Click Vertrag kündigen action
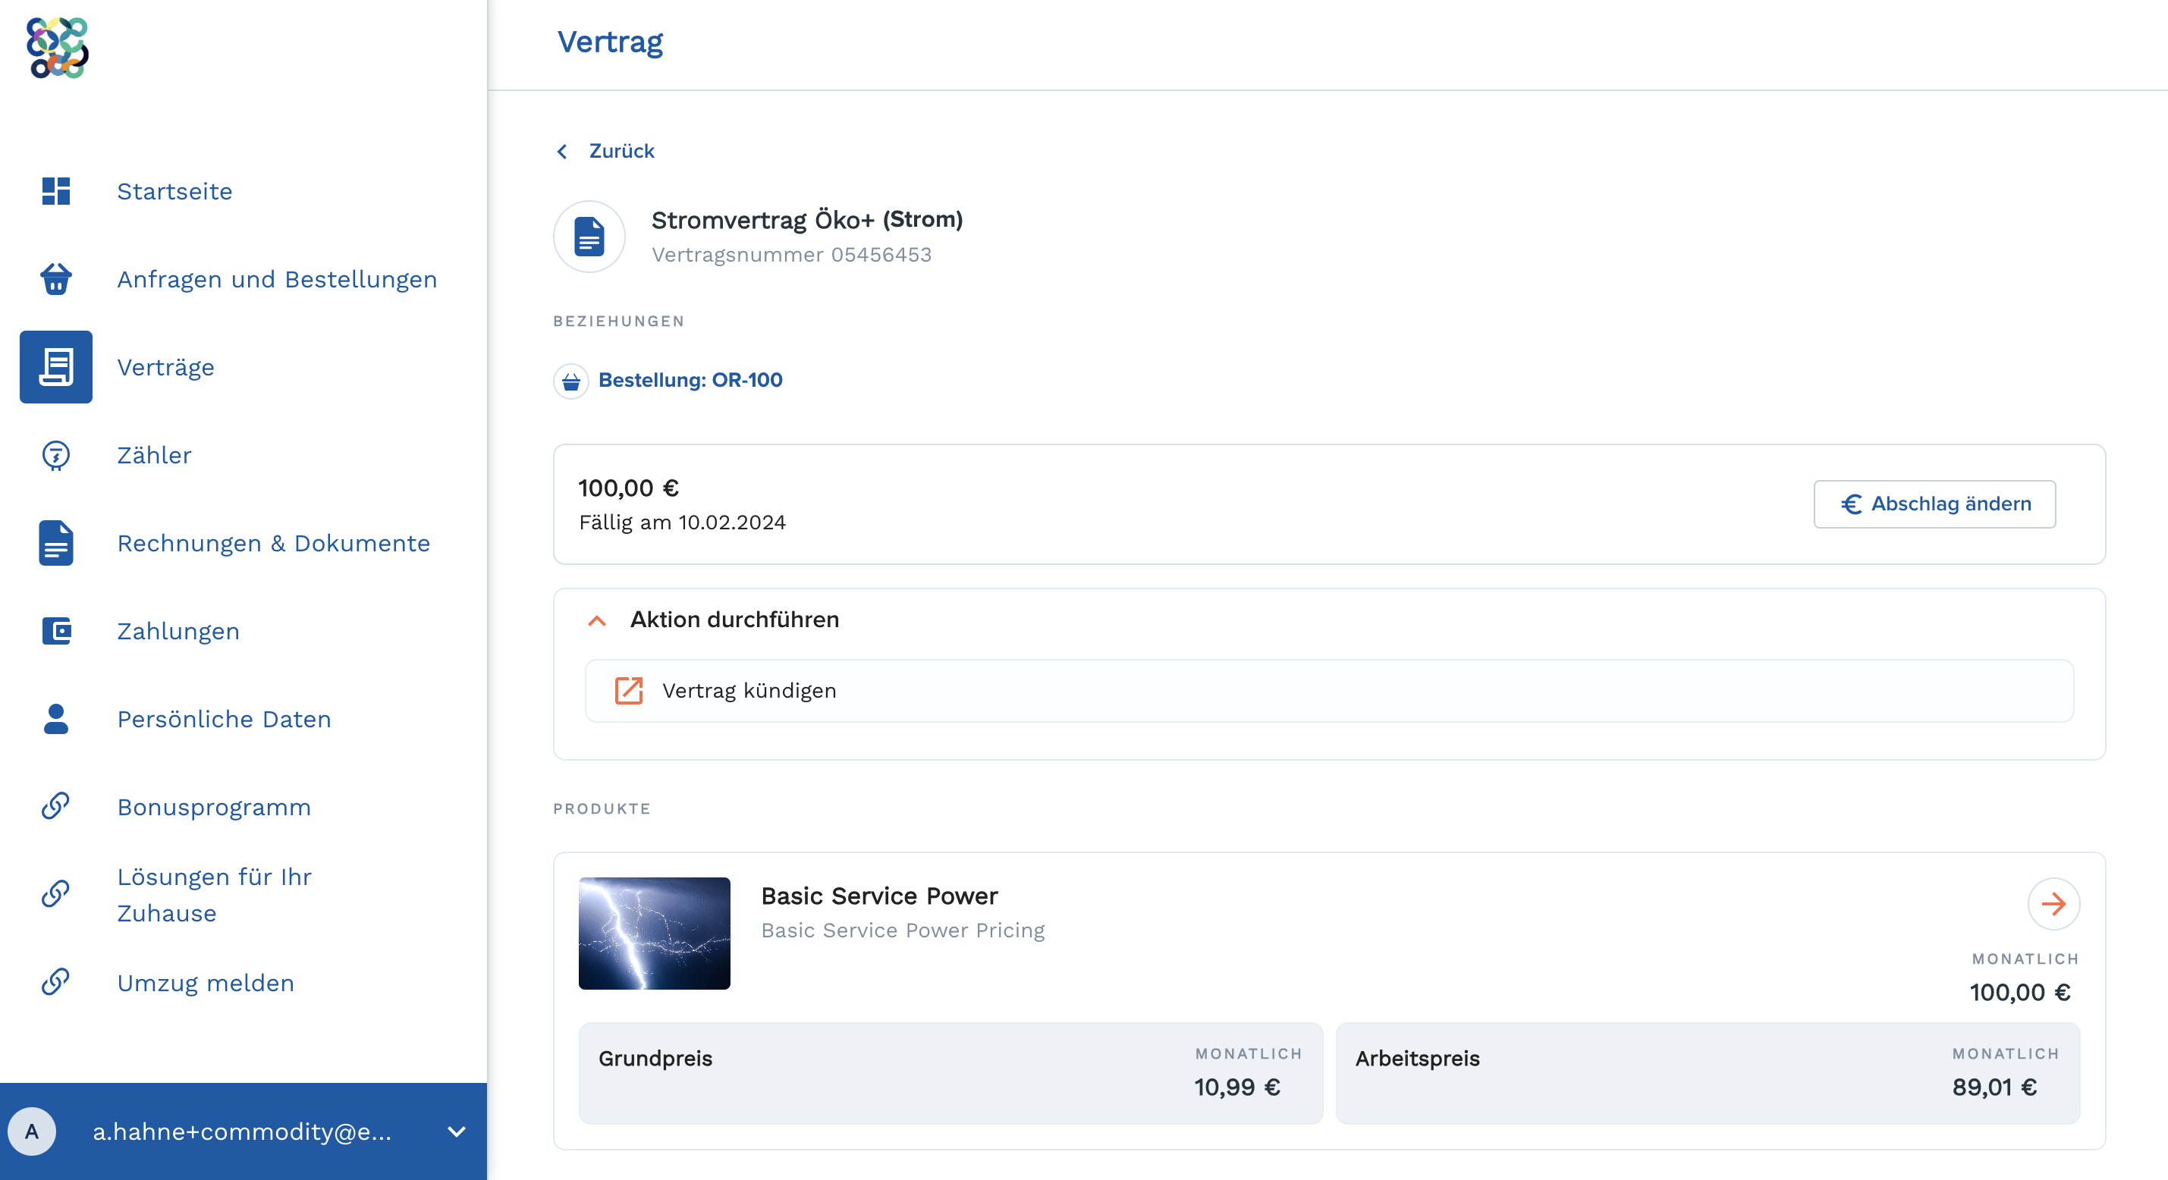Image resolution: width=2168 pixels, height=1180 pixels. [x=1329, y=690]
